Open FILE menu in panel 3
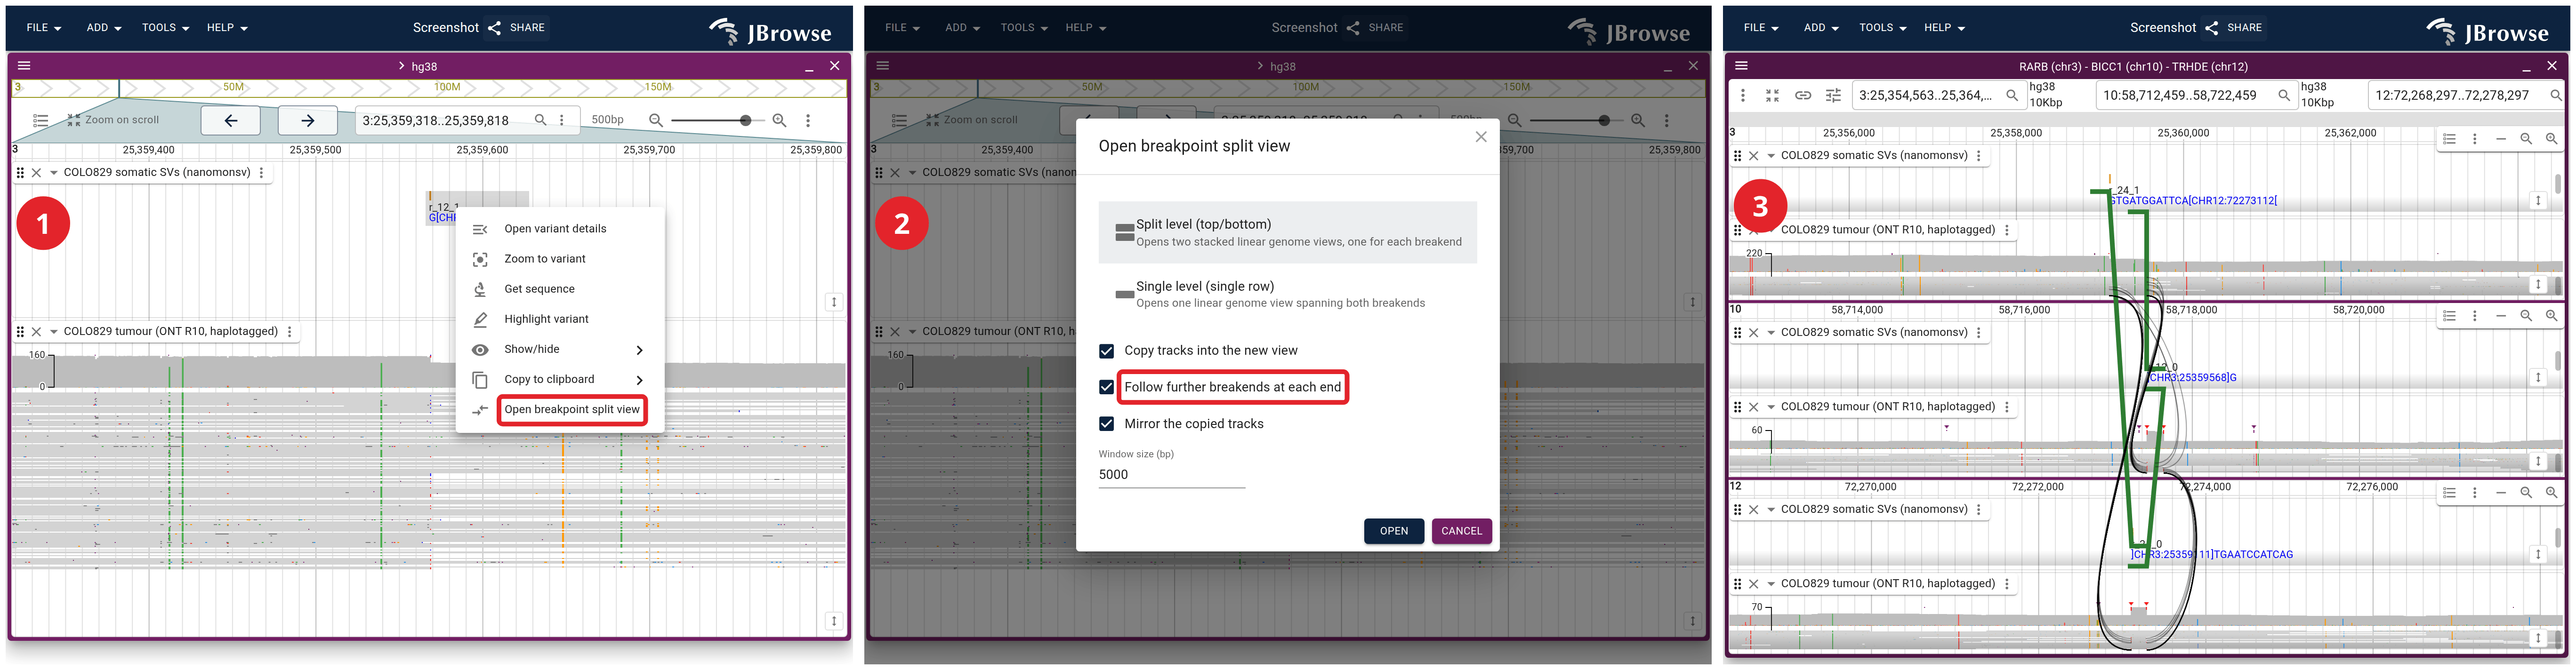The height and width of the screenshot is (670, 2576). pos(1761,28)
